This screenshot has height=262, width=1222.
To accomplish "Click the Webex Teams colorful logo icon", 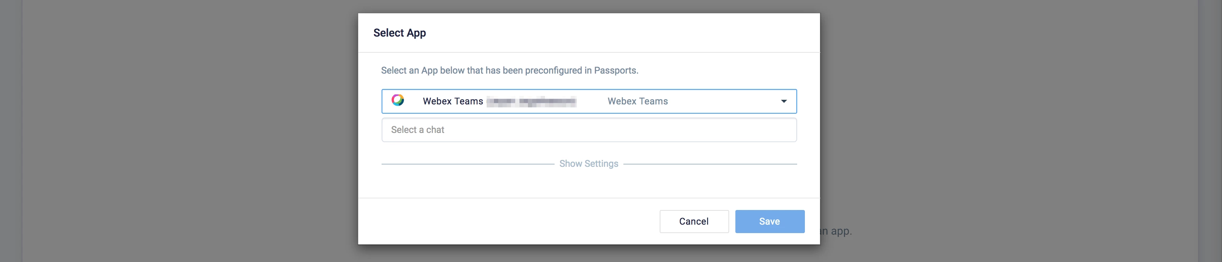I will pos(397,100).
